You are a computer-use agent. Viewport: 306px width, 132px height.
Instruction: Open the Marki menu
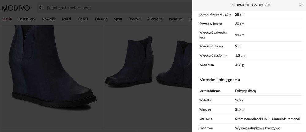pos(66,19)
